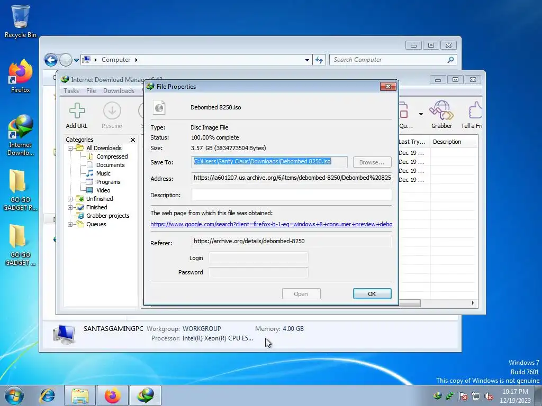Click the search magnifier icon in Explorer
Image resolution: width=542 pixels, height=406 pixels.
[450, 60]
